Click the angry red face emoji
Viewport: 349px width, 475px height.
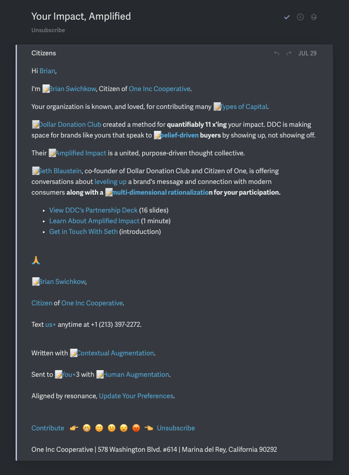point(136,428)
